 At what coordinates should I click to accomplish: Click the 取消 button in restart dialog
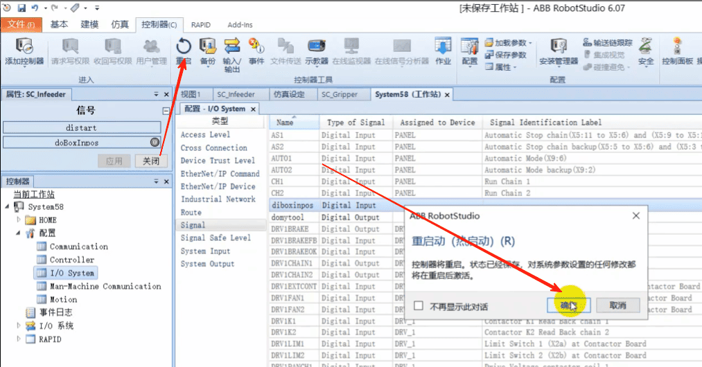[618, 305]
